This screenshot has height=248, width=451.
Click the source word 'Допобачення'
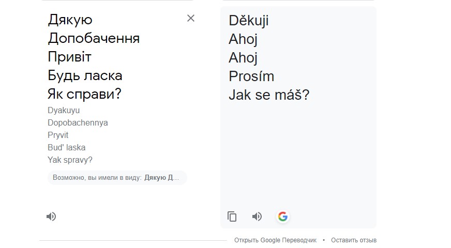94,38
